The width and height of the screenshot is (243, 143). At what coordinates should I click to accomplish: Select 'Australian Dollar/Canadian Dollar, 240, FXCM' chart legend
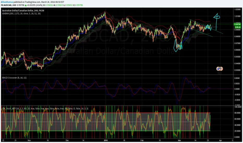tap(23, 10)
